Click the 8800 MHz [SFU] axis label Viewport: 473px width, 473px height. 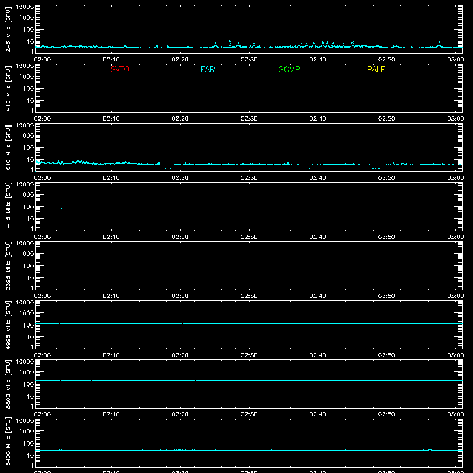pos(8,384)
